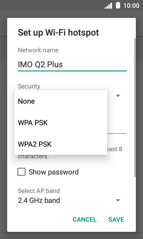Enable the Show password checkbox
Screen dimensions: 143x239
point(21,172)
